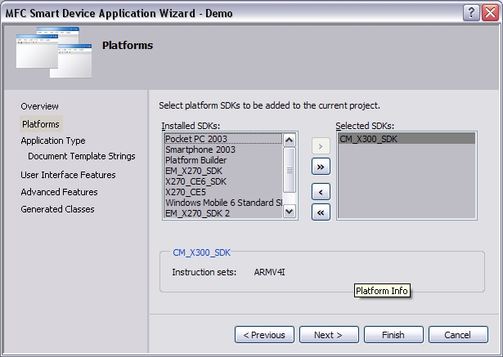Click the Previous button

[x=264, y=335]
